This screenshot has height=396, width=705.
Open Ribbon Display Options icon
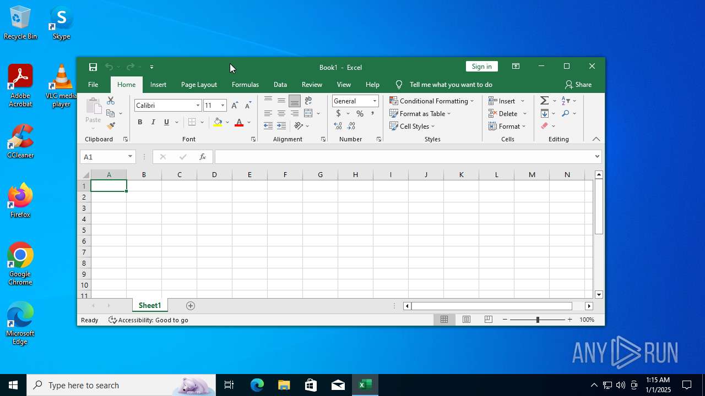[x=516, y=67]
